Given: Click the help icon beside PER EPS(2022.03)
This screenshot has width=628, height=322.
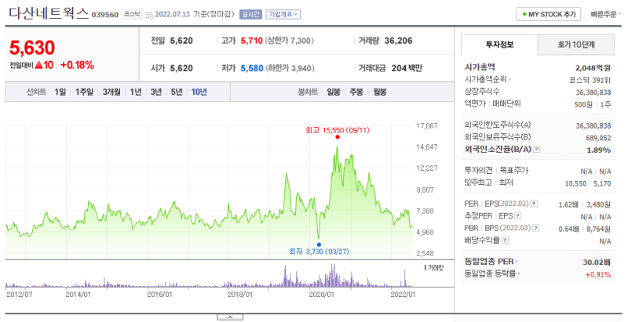Looking at the screenshot, I should coord(534,204).
